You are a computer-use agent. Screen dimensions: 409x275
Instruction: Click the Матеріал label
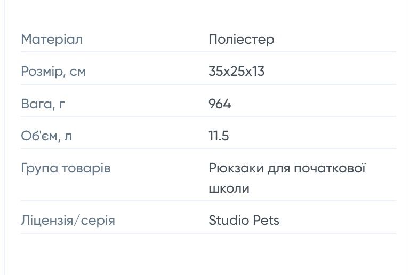52,40
